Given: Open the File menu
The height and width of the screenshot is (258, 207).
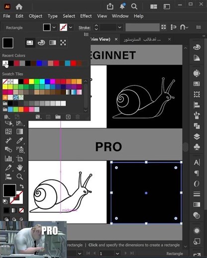Looking at the screenshot, I should tap(6, 16).
